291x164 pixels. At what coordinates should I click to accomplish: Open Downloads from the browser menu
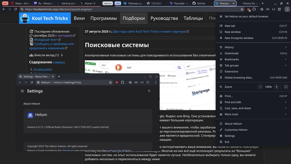point(253,53)
